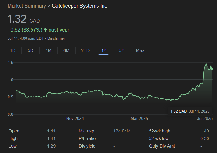Open the Disclaimer link
This screenshot has height=153, width=217.
click(x=56, y=38)
